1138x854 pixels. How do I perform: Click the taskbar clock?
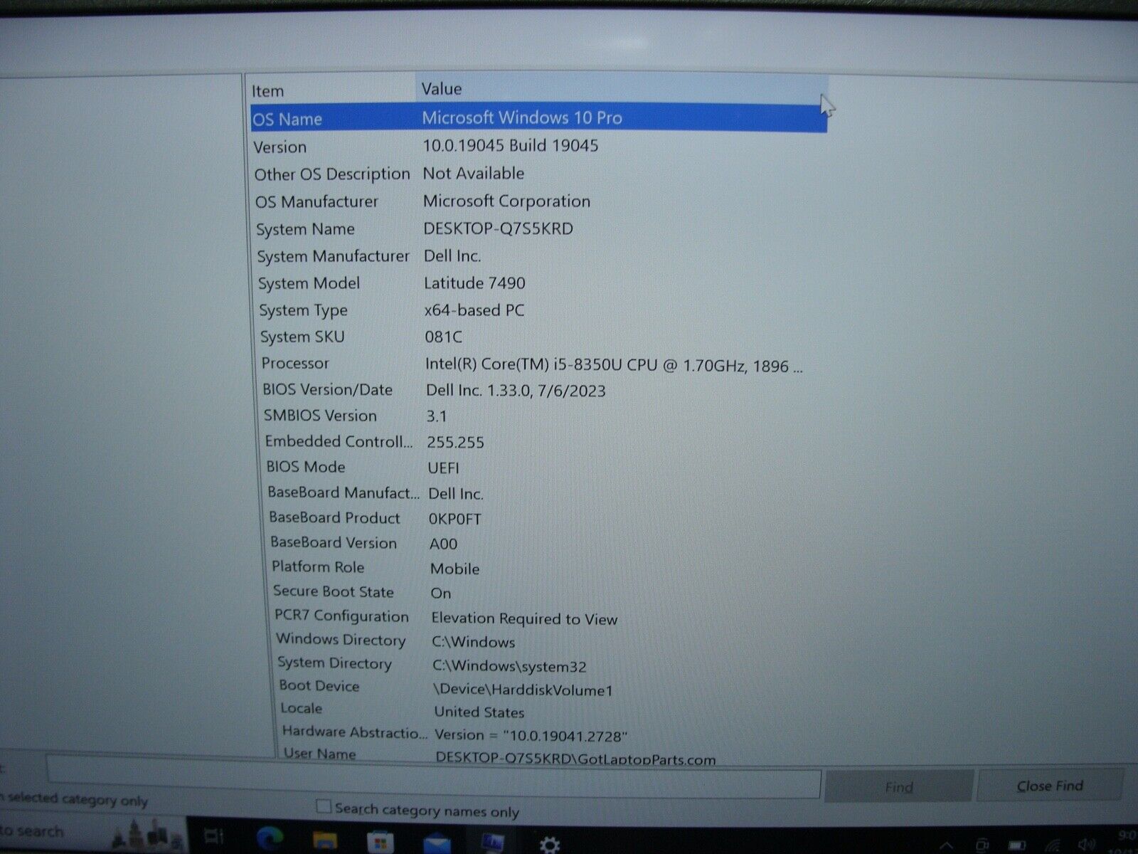click(1126, 843)
